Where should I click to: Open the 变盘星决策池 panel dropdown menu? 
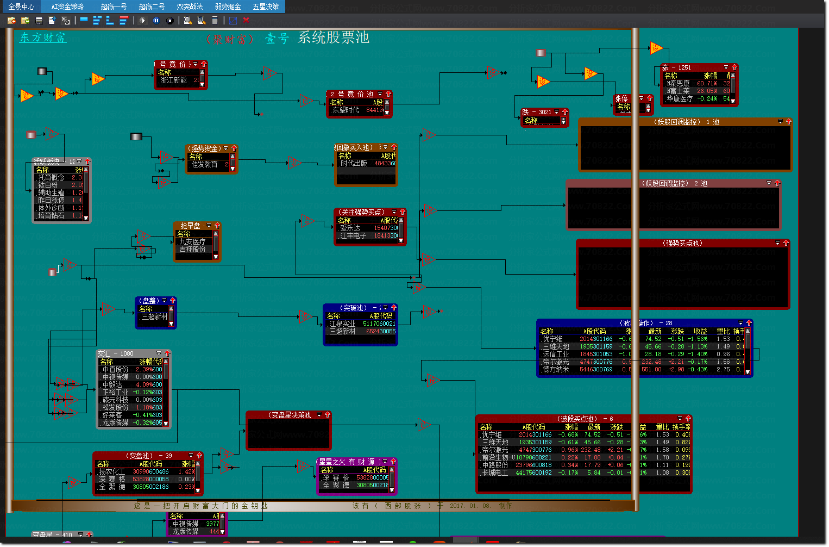point(319,414)
